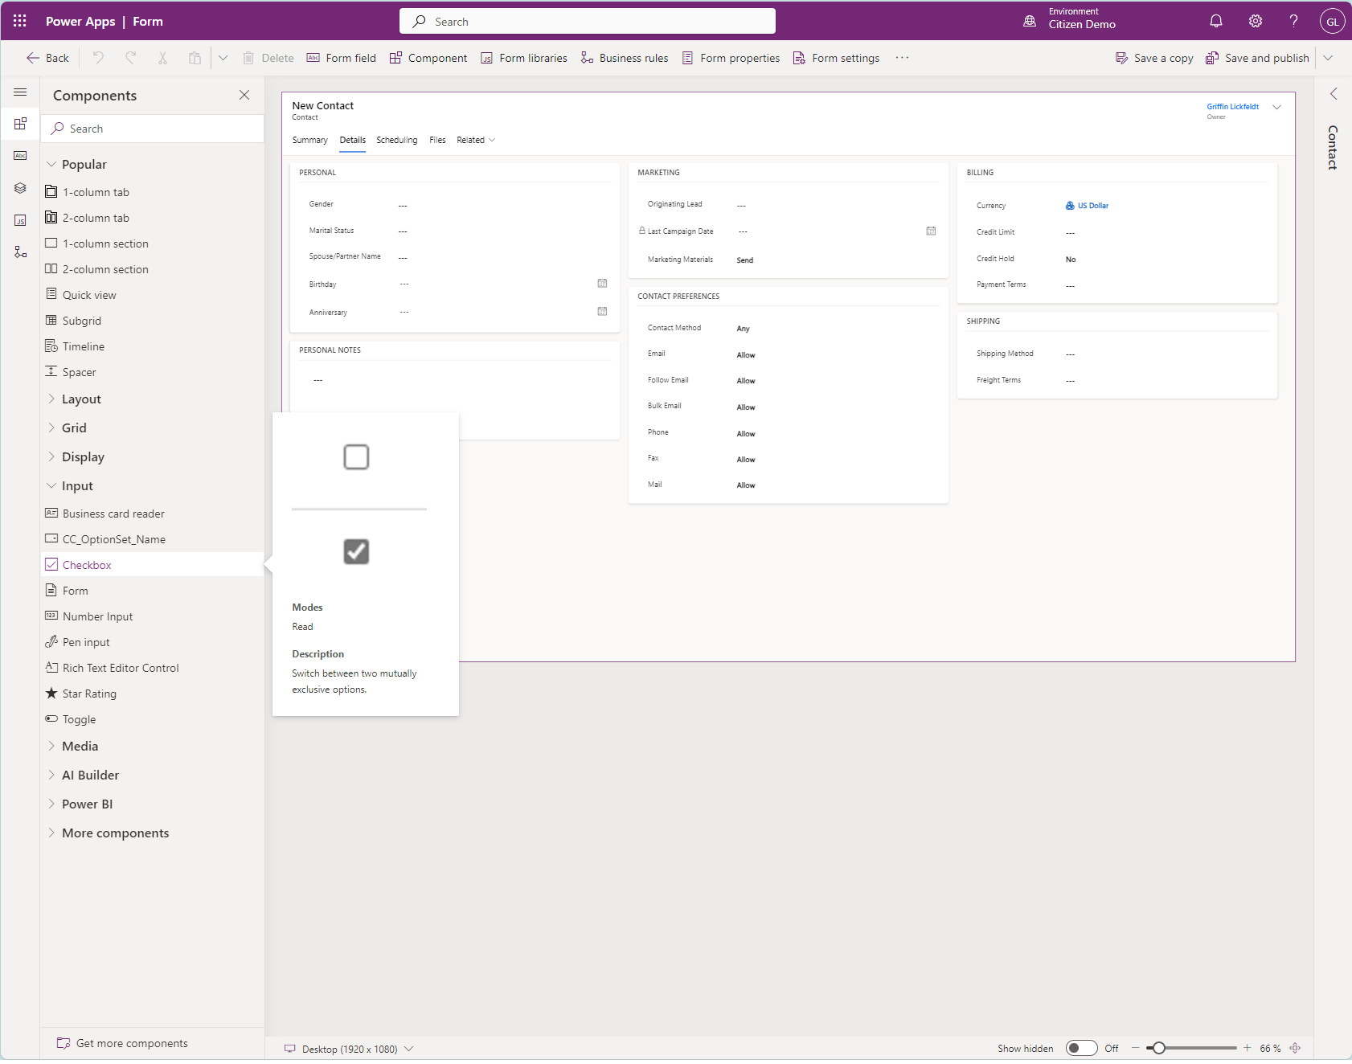1352x1064 pixels.
Task: Open the Power Apps settings gear
Action: tap(1255, 21)
